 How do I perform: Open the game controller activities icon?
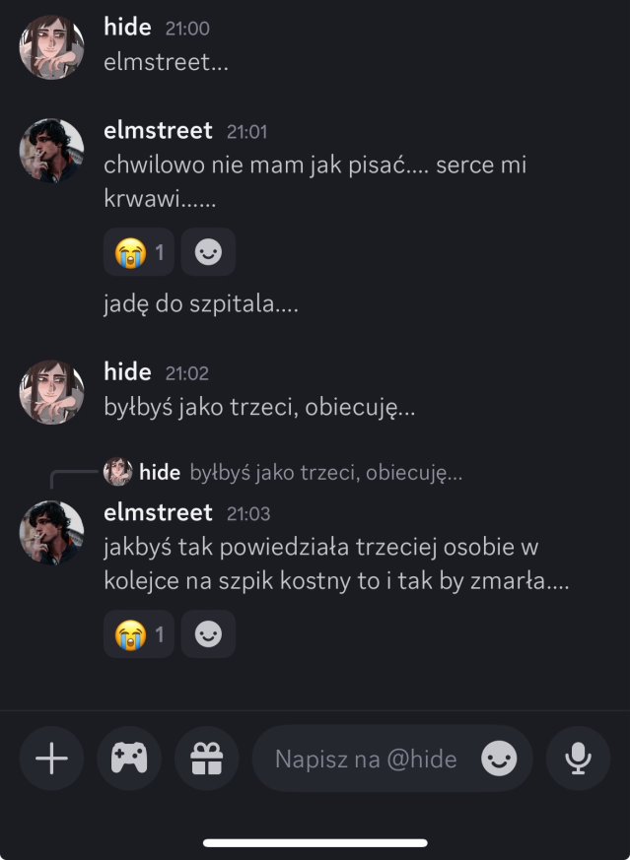(129, 759)
